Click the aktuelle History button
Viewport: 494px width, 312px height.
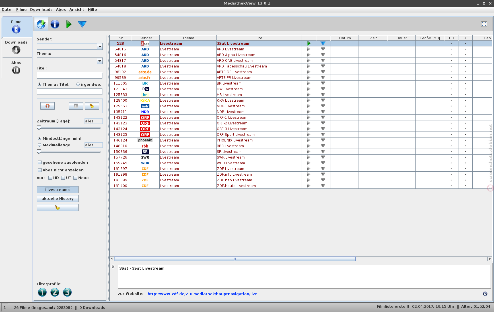pyautogui.click(x=57, y=199)
